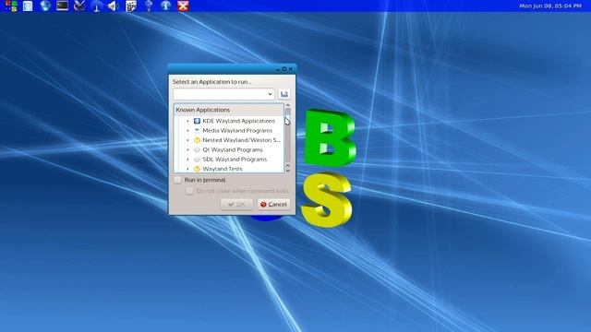This screenshot has height=332, width=591.
Task: Click the red X icon in panel
Action: [x=183, y=6]
